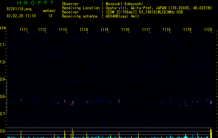Click the 'Receiving Location' label

click(81, 8)
